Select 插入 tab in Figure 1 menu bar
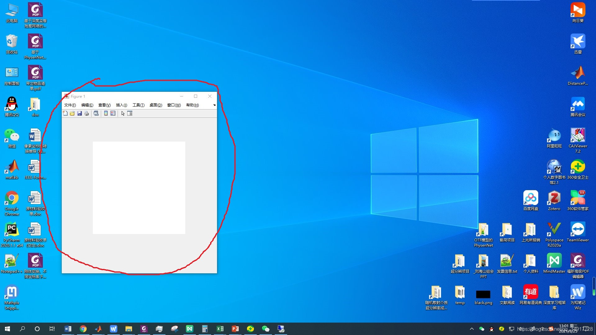The width and height of the screenshot is (596, 335). point(121,105)
